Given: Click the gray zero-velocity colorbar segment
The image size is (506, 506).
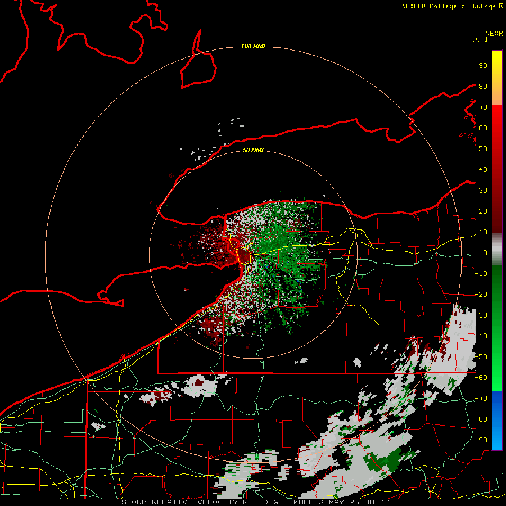Looking at the screenshot, I should click(x=496, y=249).
